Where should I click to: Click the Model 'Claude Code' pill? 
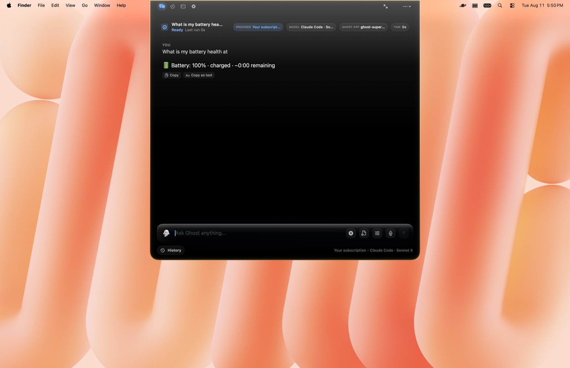[x=311, y=27]
